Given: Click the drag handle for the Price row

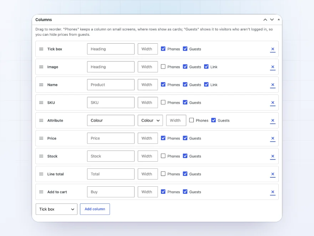Looking at the screenshot, I should pyautogui.click(x=41, y=138).
